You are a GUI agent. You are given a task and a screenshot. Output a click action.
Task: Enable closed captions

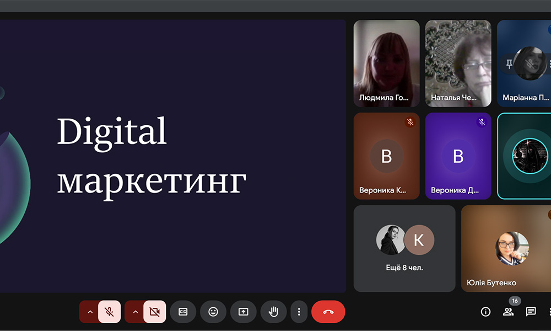click(183, 312)
